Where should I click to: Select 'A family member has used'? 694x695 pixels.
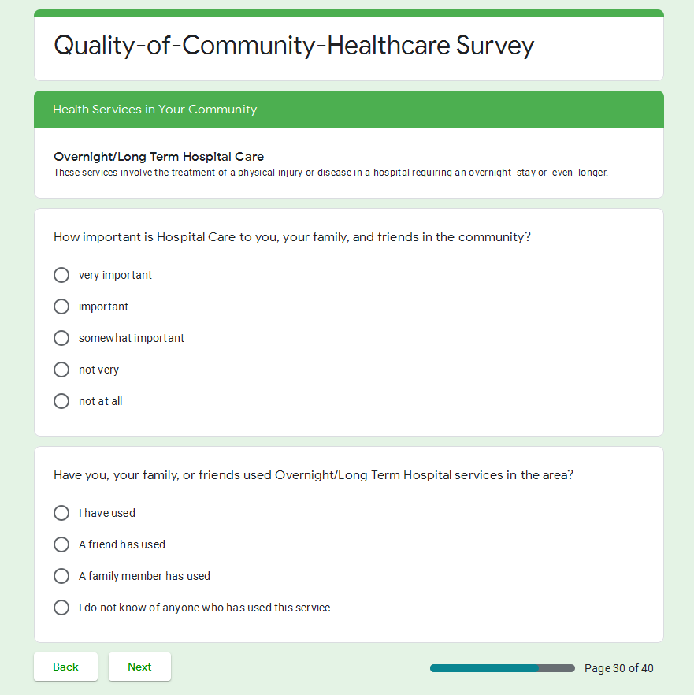61,576
